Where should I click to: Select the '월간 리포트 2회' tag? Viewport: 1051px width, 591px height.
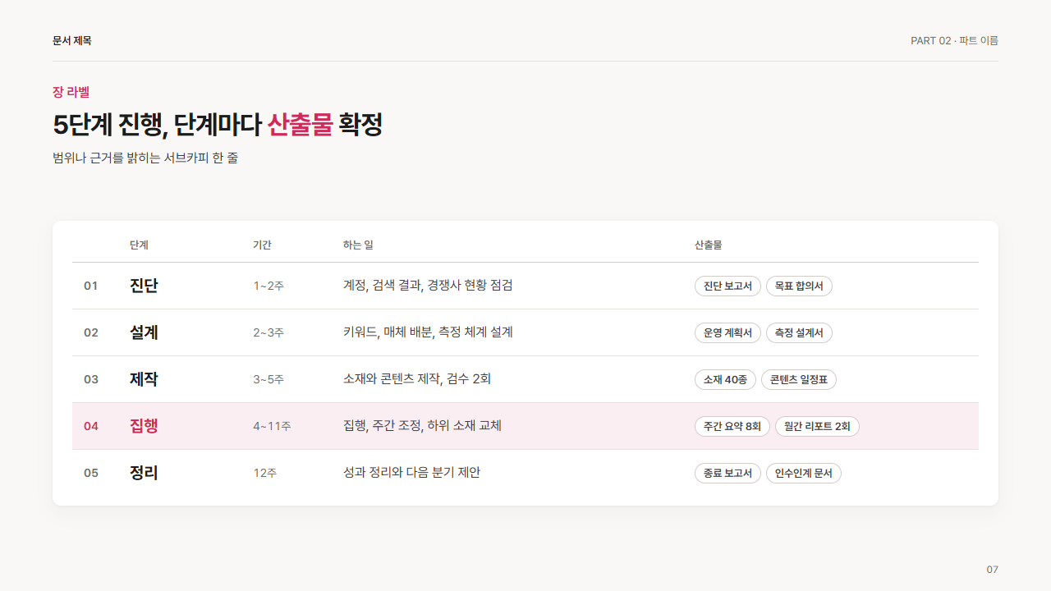(x=817, y=426)
